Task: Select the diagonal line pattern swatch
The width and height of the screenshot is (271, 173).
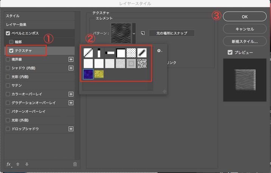Action: coord(88,53)
